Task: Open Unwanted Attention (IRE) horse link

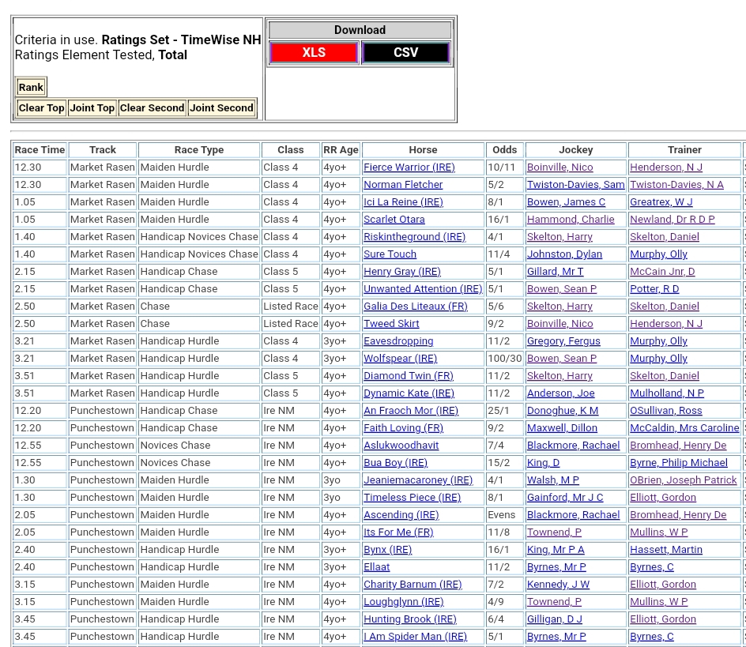Action: [422, 289]
